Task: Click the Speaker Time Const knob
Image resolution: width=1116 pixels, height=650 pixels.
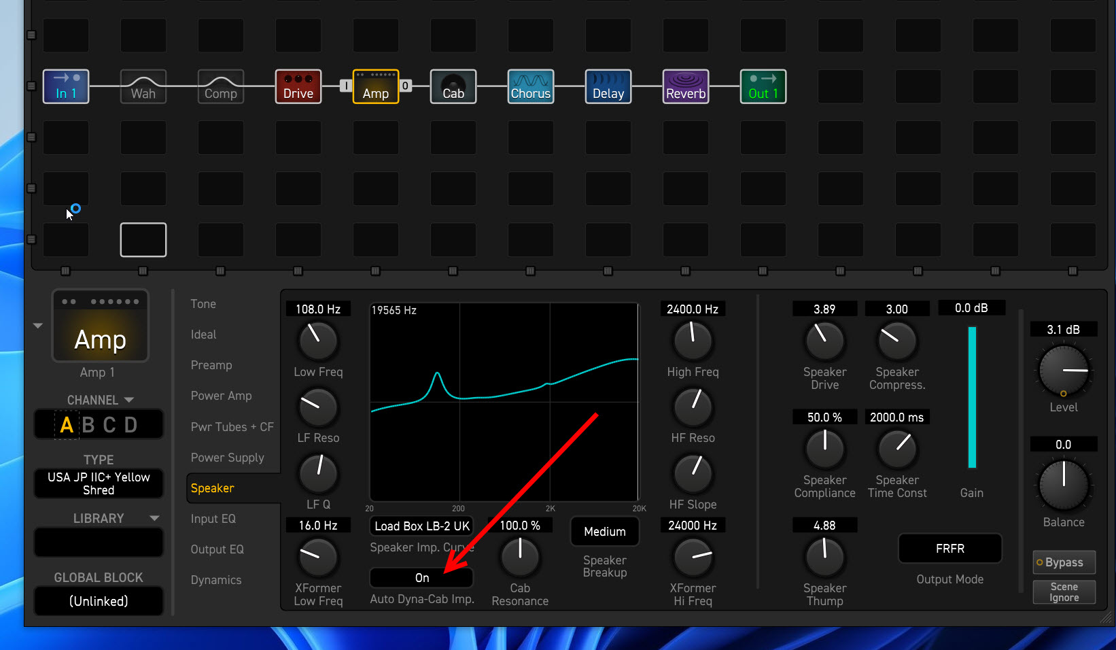Action: pyautogui.click(x=897, y=449)
